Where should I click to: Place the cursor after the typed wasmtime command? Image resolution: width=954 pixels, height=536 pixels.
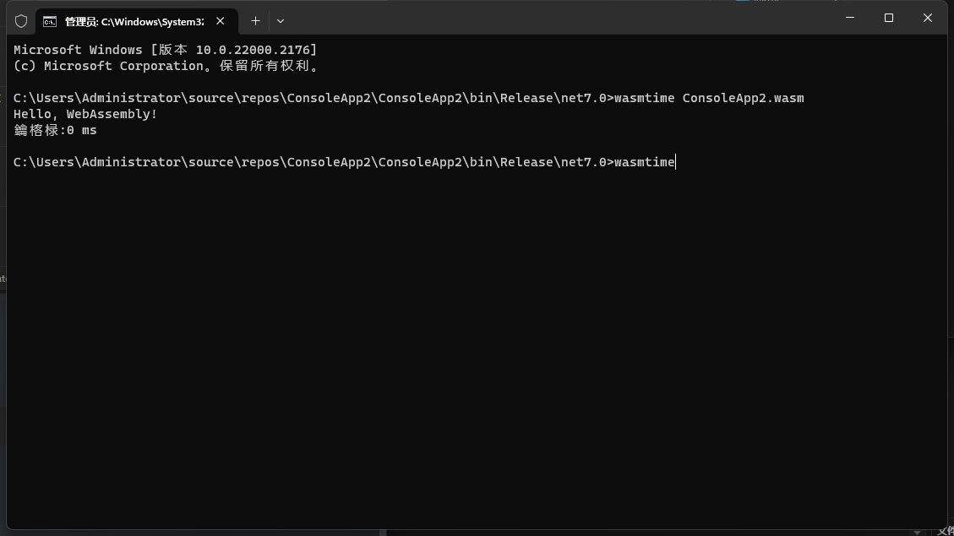click(x=674, y=161)
